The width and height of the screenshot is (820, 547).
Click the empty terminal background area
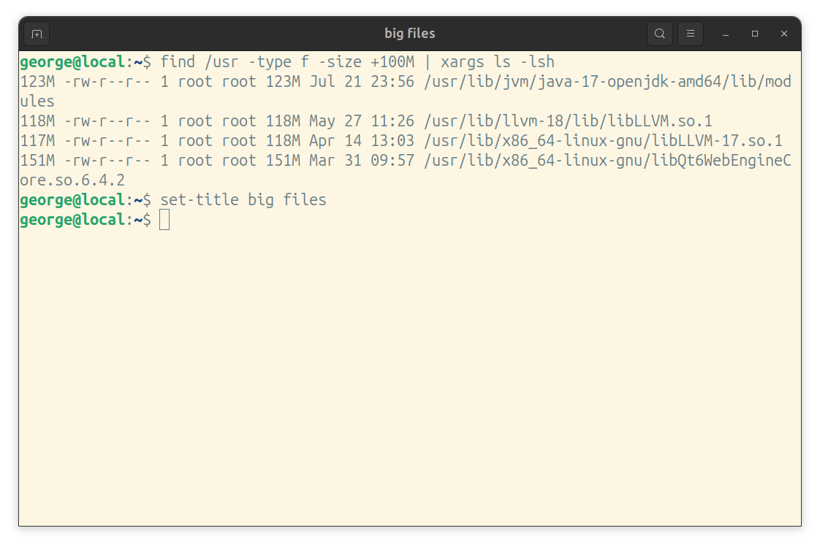[409, 365]
